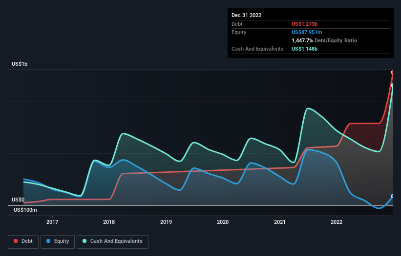Click the US$0 y-axis label

tap(18, 200)
